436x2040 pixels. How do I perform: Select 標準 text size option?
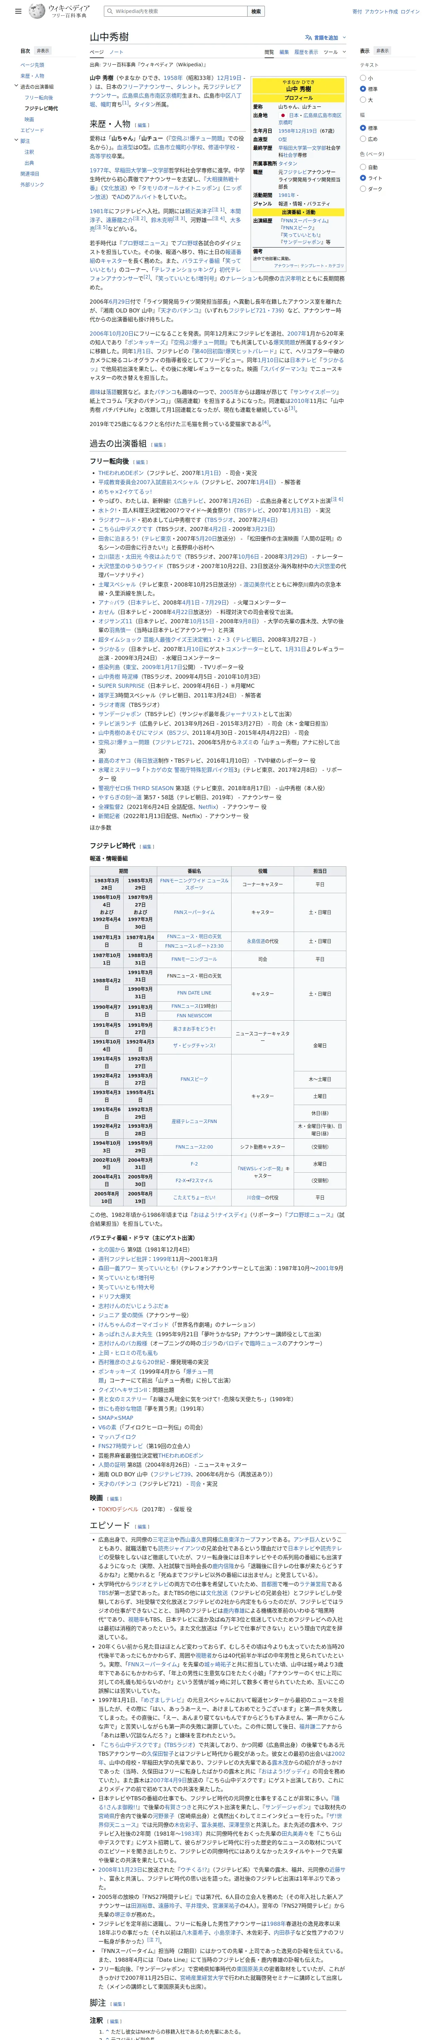pos(363,89)
